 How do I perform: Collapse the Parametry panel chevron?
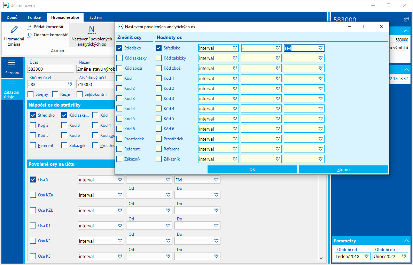[x=405, y=241]
